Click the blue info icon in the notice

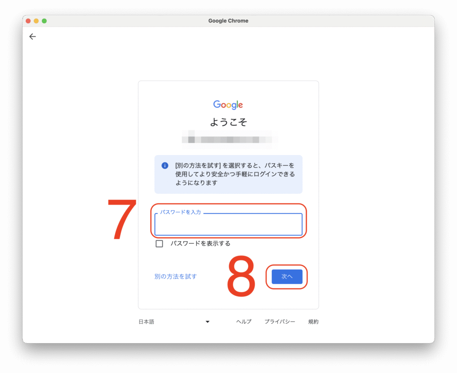click(x=165, y=166)
